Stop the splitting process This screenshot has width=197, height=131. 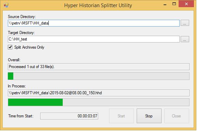tap(149, 116)
